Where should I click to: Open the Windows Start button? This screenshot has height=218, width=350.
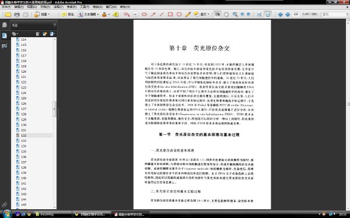(6, 214)
